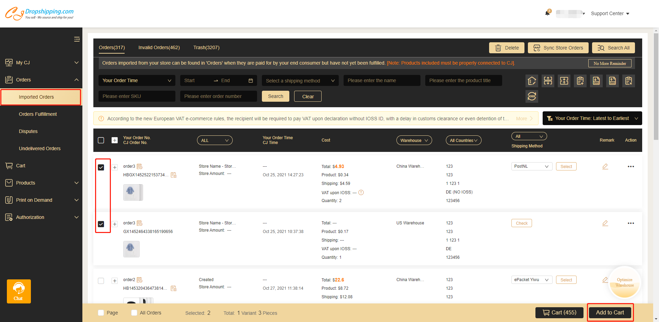Collapse the sidebar with hamburger icon

point(77,39)
